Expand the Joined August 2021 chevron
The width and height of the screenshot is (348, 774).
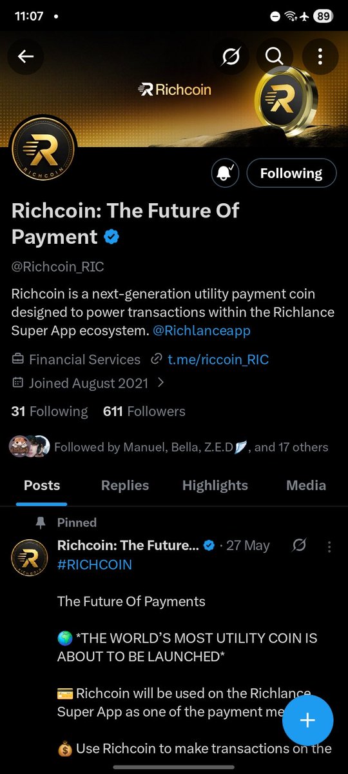tap(160, 382)
